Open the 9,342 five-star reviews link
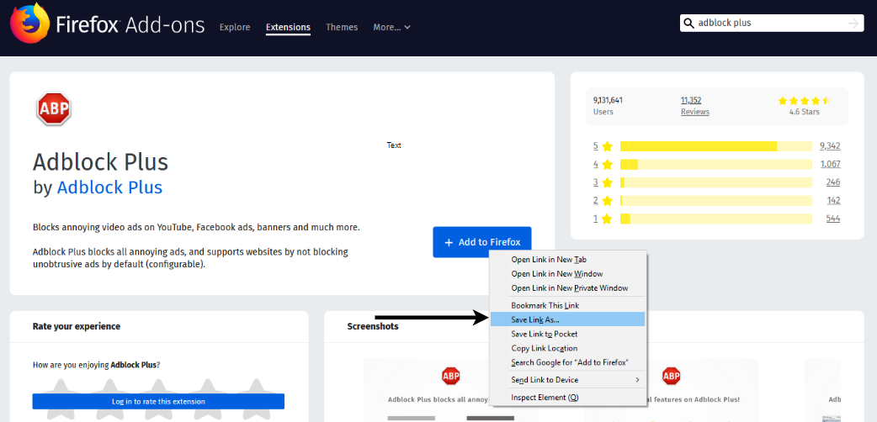 pos(830,146)
